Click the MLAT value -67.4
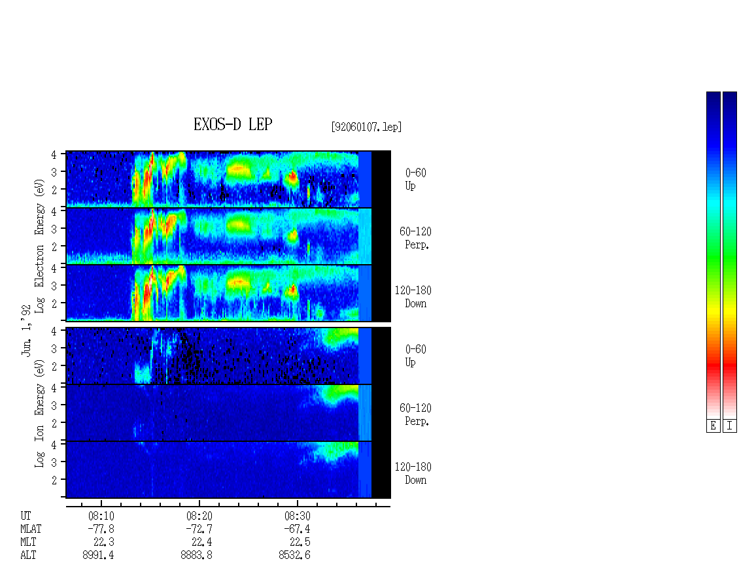Image resolution: width=739 pixels, height=572 pixels. tap(297, 529)
